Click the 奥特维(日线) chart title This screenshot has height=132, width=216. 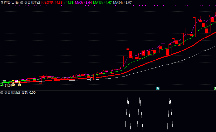tap(9, 3)
